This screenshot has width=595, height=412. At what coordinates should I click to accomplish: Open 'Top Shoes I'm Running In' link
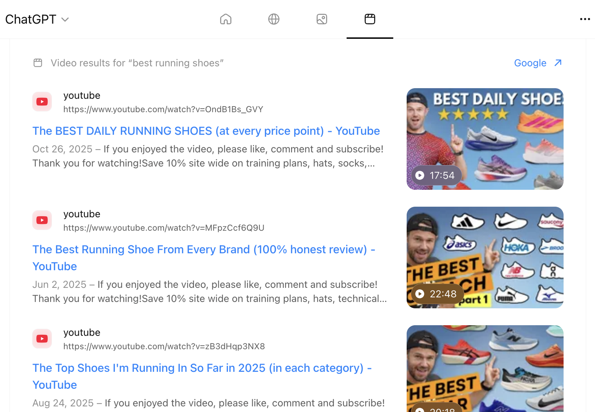click(202, 376)
